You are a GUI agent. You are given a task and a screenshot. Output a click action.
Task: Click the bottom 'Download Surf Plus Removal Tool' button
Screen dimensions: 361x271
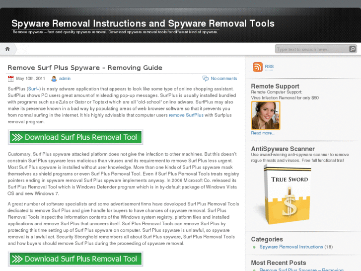pyautogui.click(x=75, y=259)
